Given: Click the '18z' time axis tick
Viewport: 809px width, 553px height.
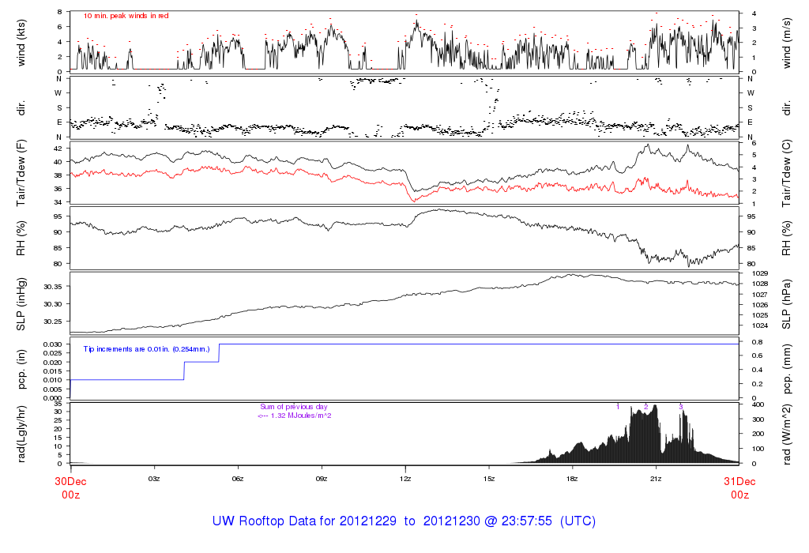Looking at the screenshot, I should pos(572,479).
